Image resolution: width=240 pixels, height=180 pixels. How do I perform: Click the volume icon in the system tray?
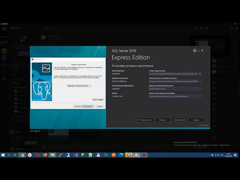pyautogui.click(x=218, y=155)
